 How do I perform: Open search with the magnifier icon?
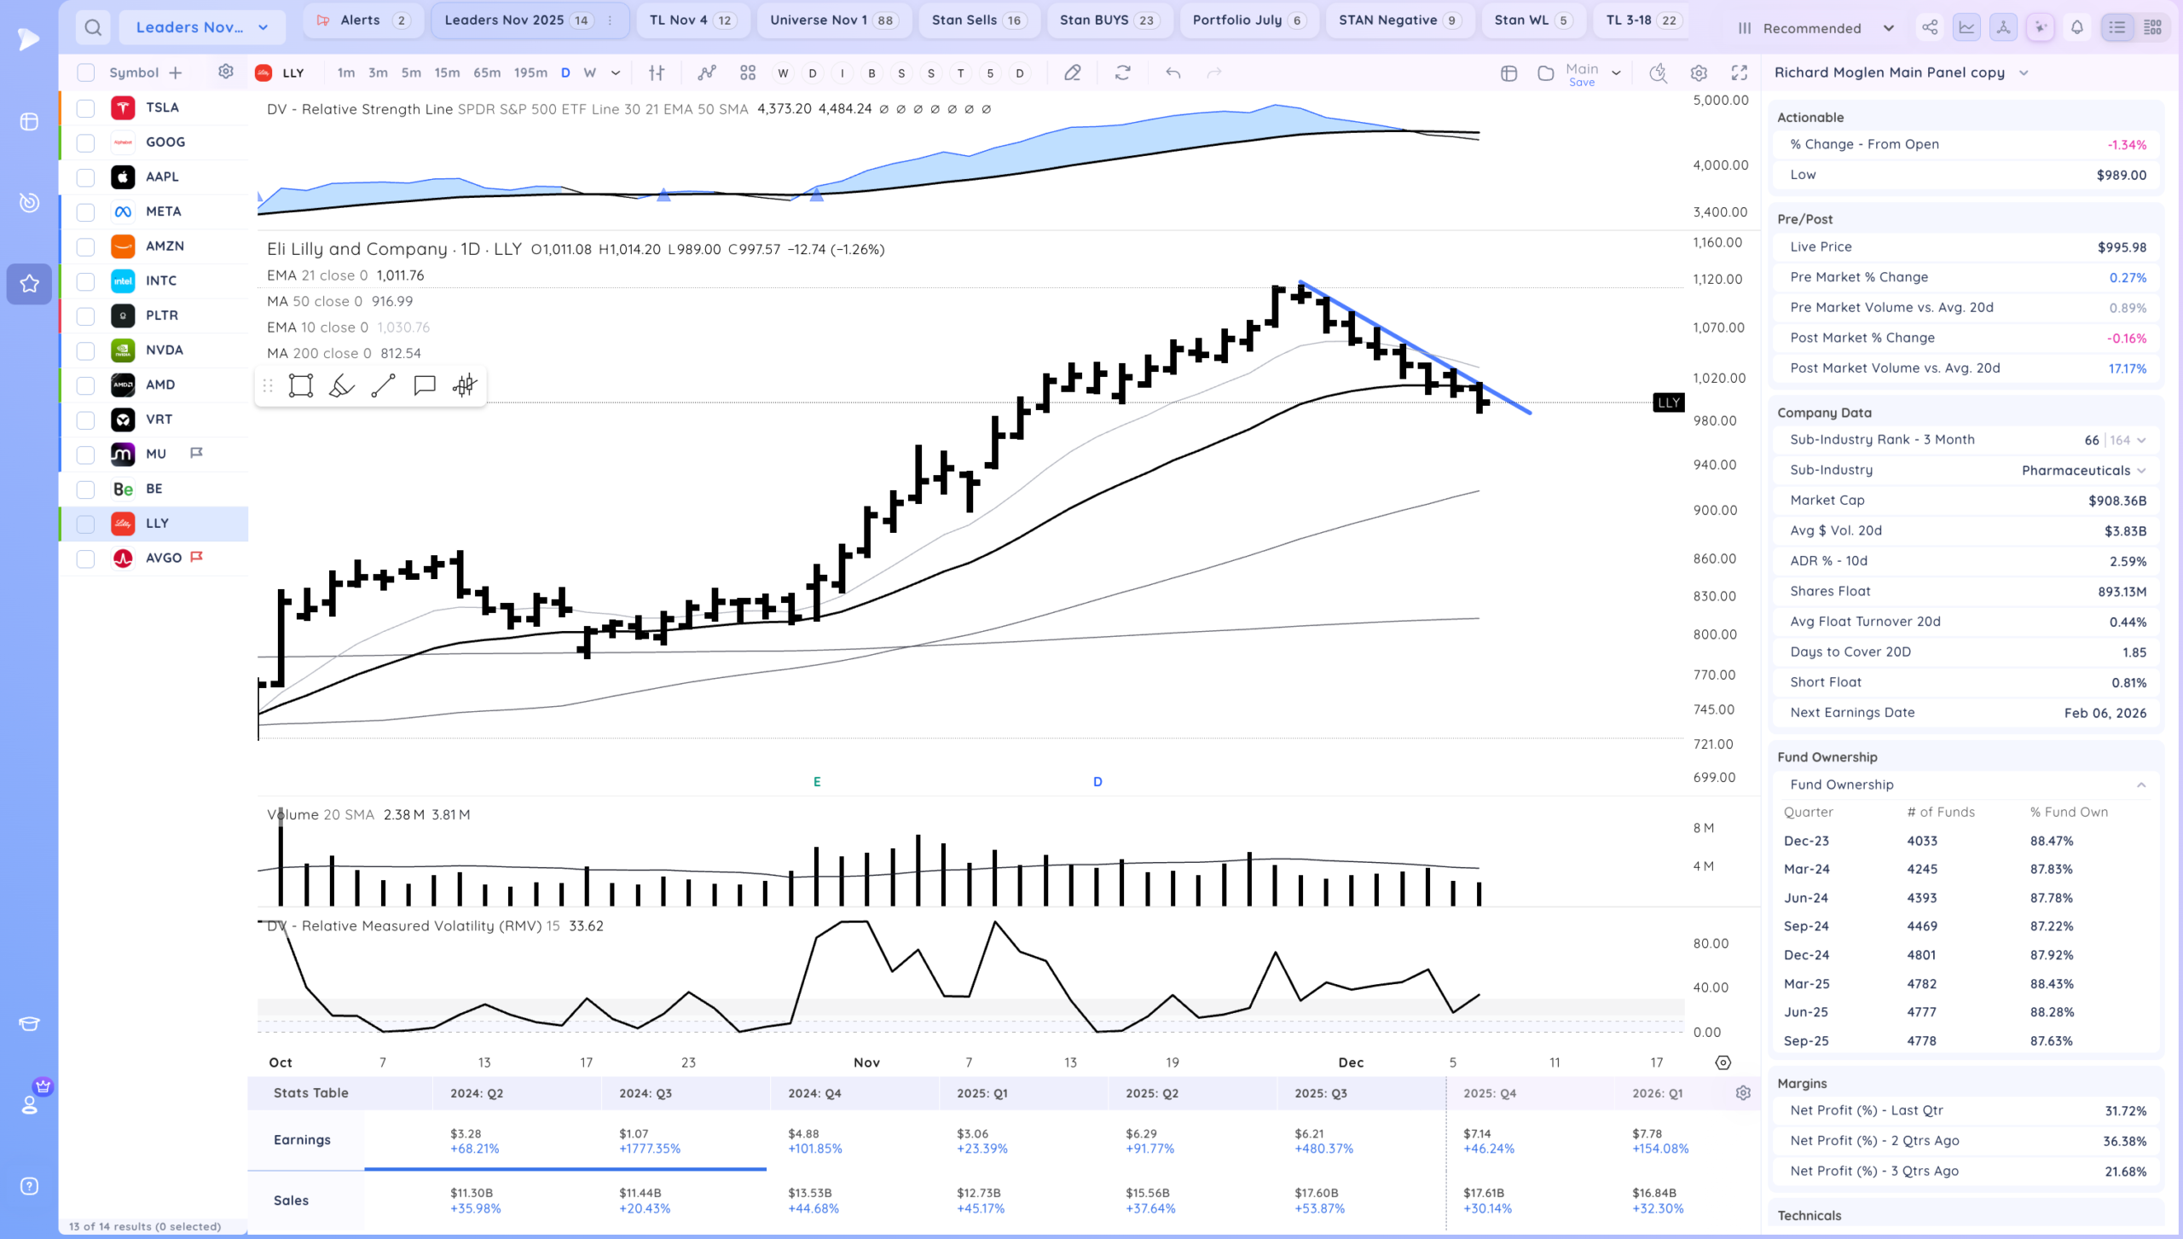[x=93, y=27]
